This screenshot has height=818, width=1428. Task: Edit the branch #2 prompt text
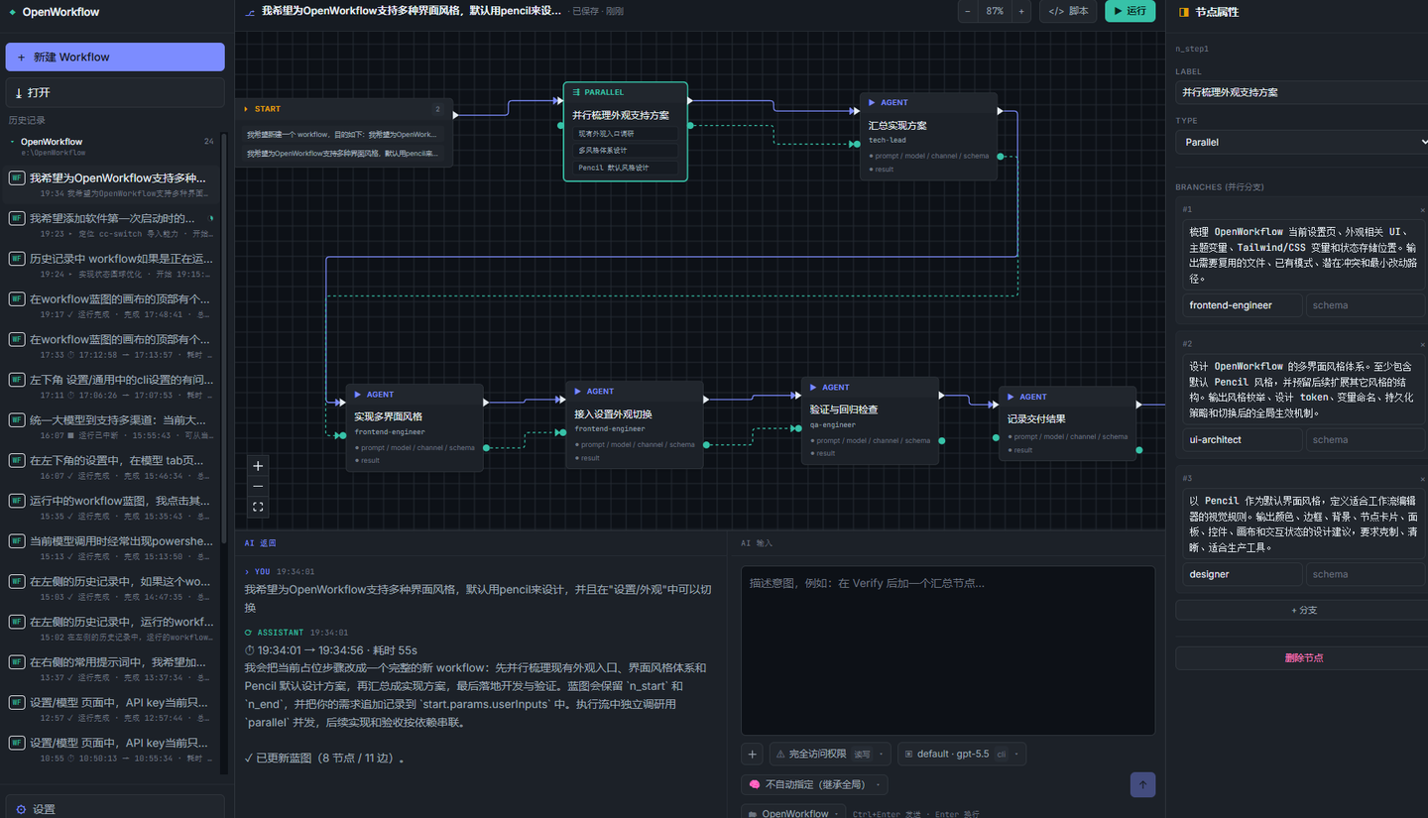(1301, 390)
